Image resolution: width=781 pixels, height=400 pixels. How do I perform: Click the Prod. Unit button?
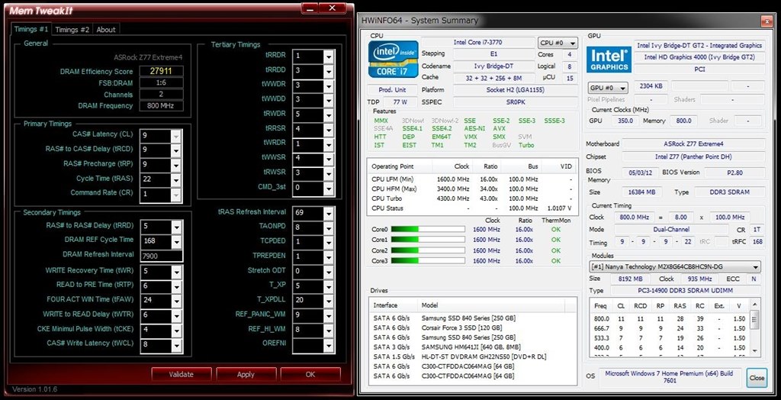(391, 90)
